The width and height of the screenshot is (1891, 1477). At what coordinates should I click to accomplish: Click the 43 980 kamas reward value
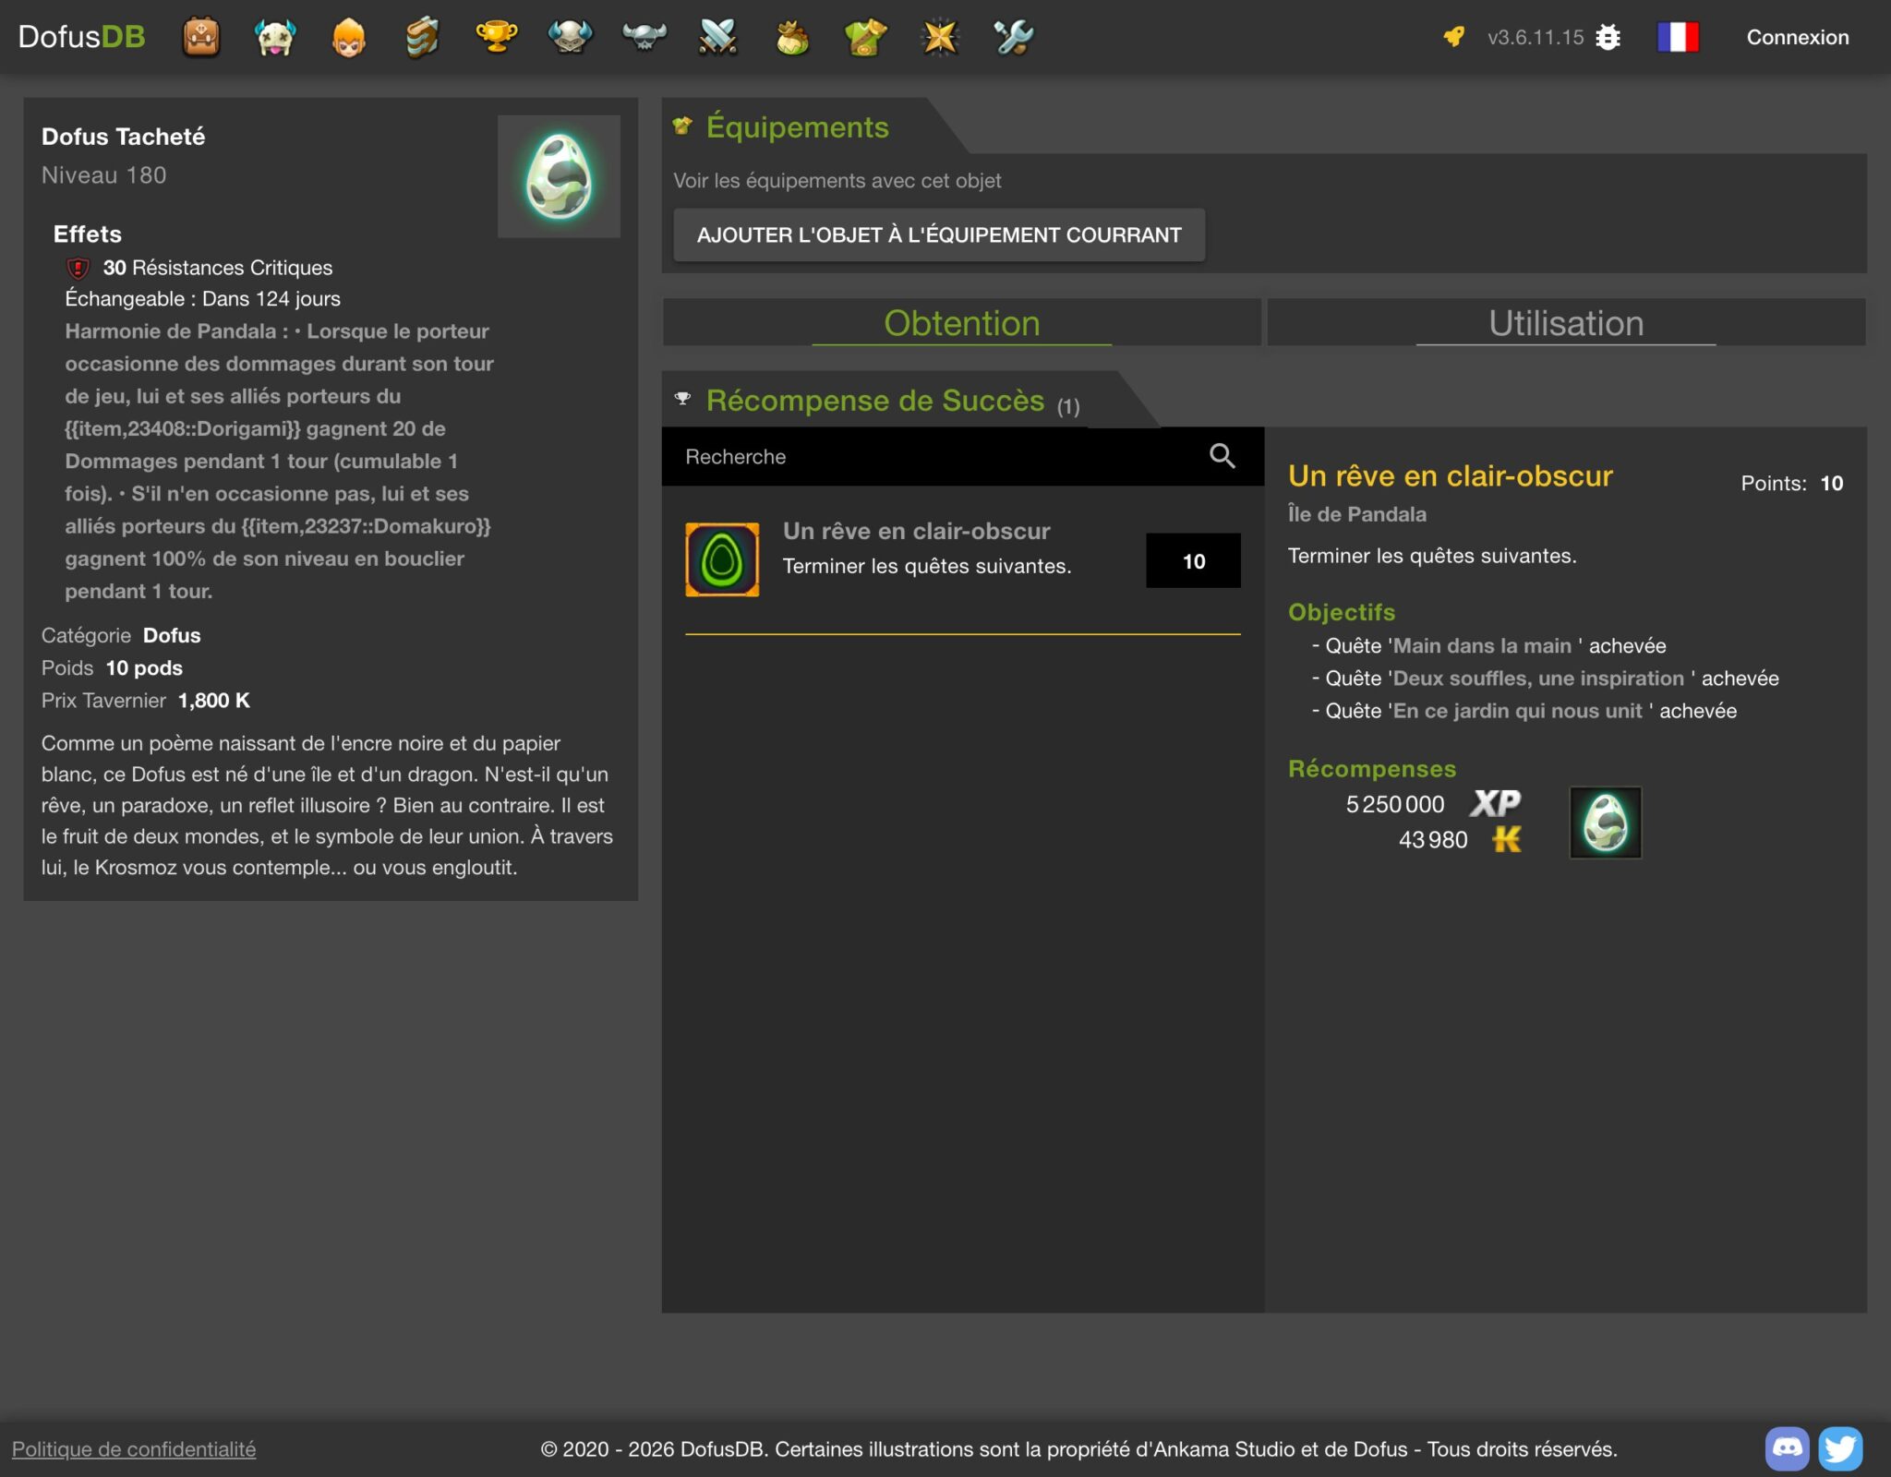click(1432, 839)
